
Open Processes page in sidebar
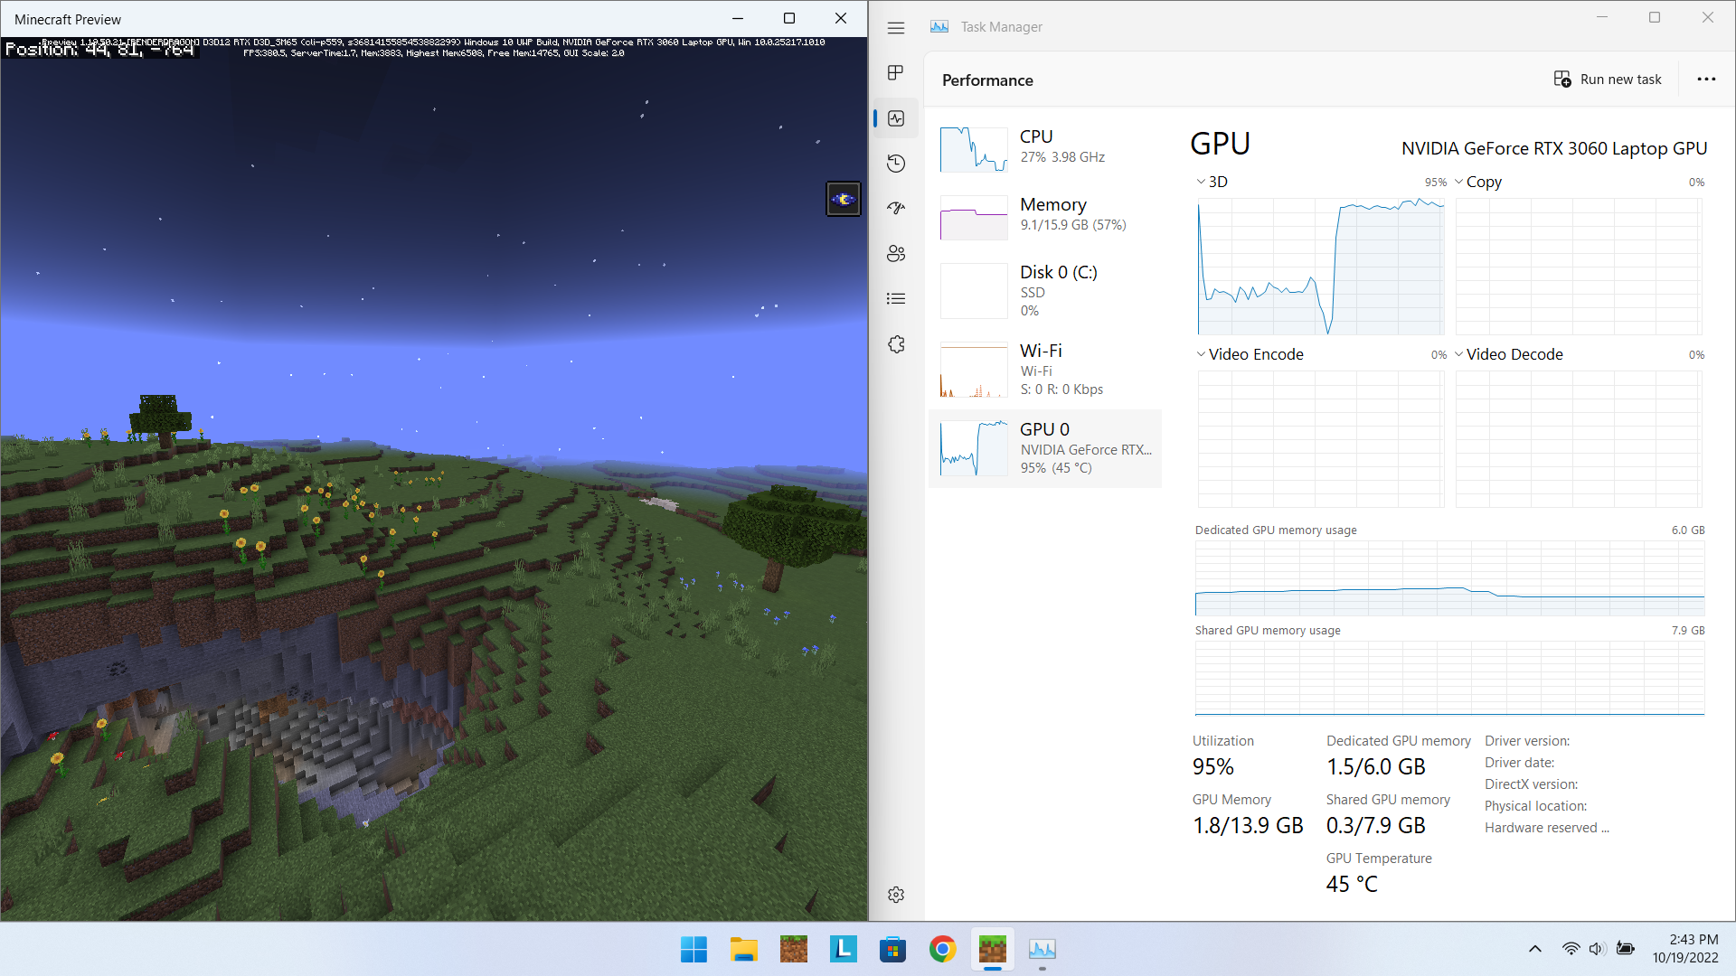point(896,73)
